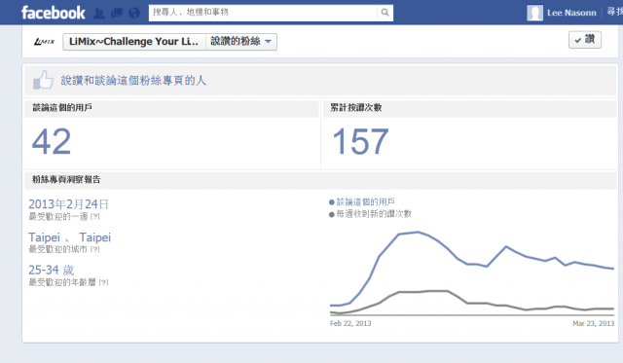Click help [?] beside 最受歡迎的城市

(95, 250)
